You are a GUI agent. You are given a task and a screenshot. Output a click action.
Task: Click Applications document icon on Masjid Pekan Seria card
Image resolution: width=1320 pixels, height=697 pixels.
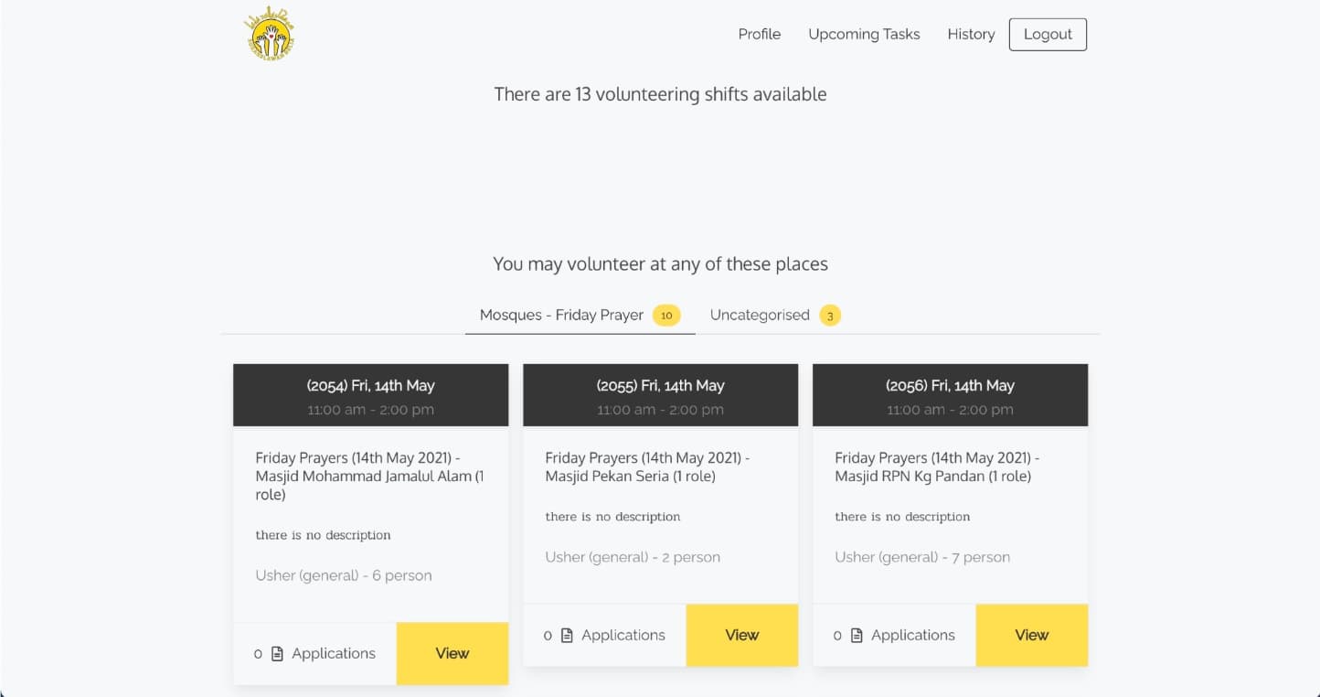pos(567,636)
